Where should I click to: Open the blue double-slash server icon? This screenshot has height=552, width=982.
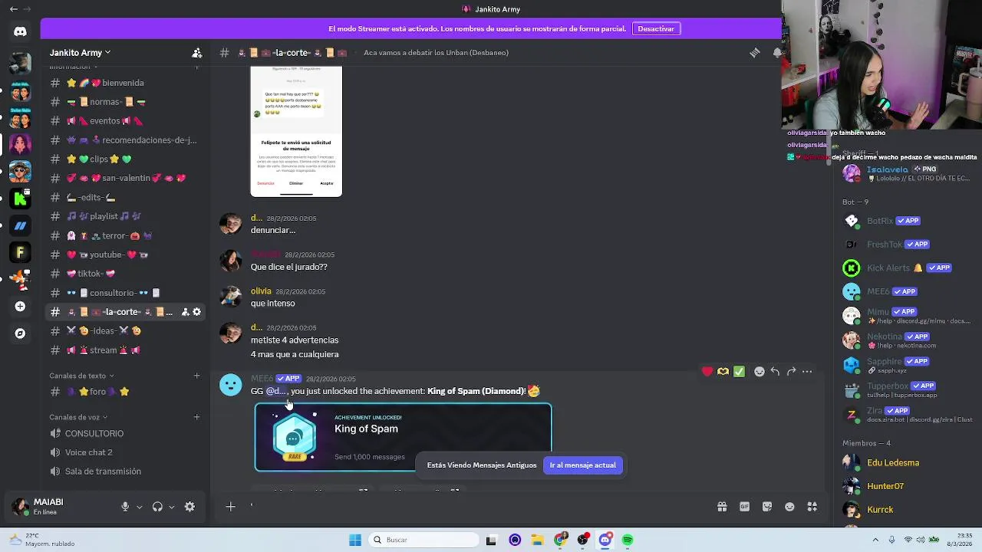pyautogui.click(x=20, y=225)
